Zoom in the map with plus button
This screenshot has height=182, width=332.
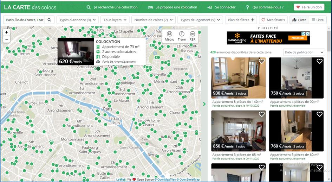[7, 32]
